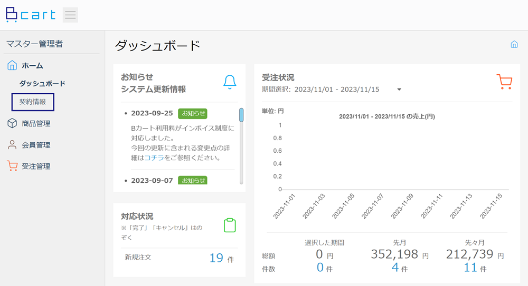Click the 総額 row label
The image size is (528, 286).
[x=268, y=256]
